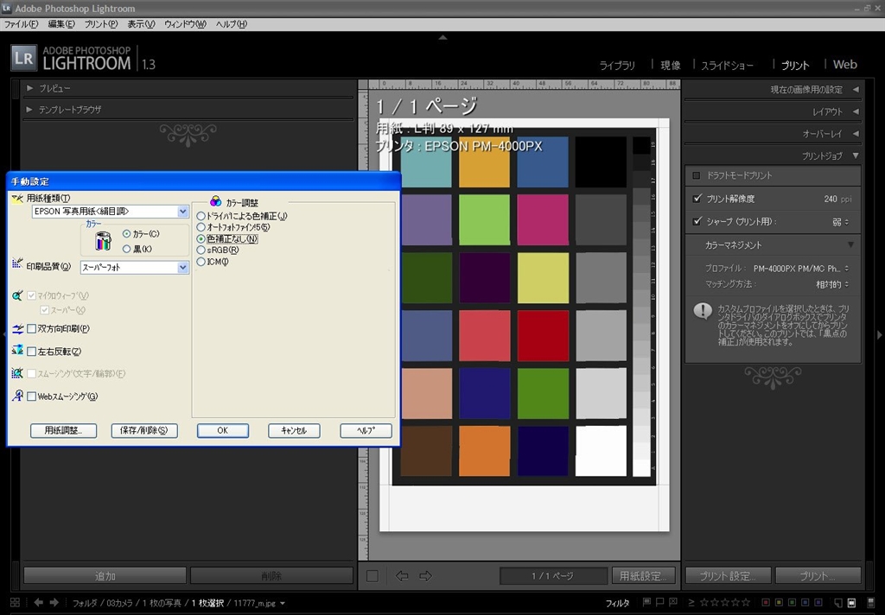Click the 用紙設定 button
The height and width of the screenshot is (615, 885).
(x=645, y=576)
